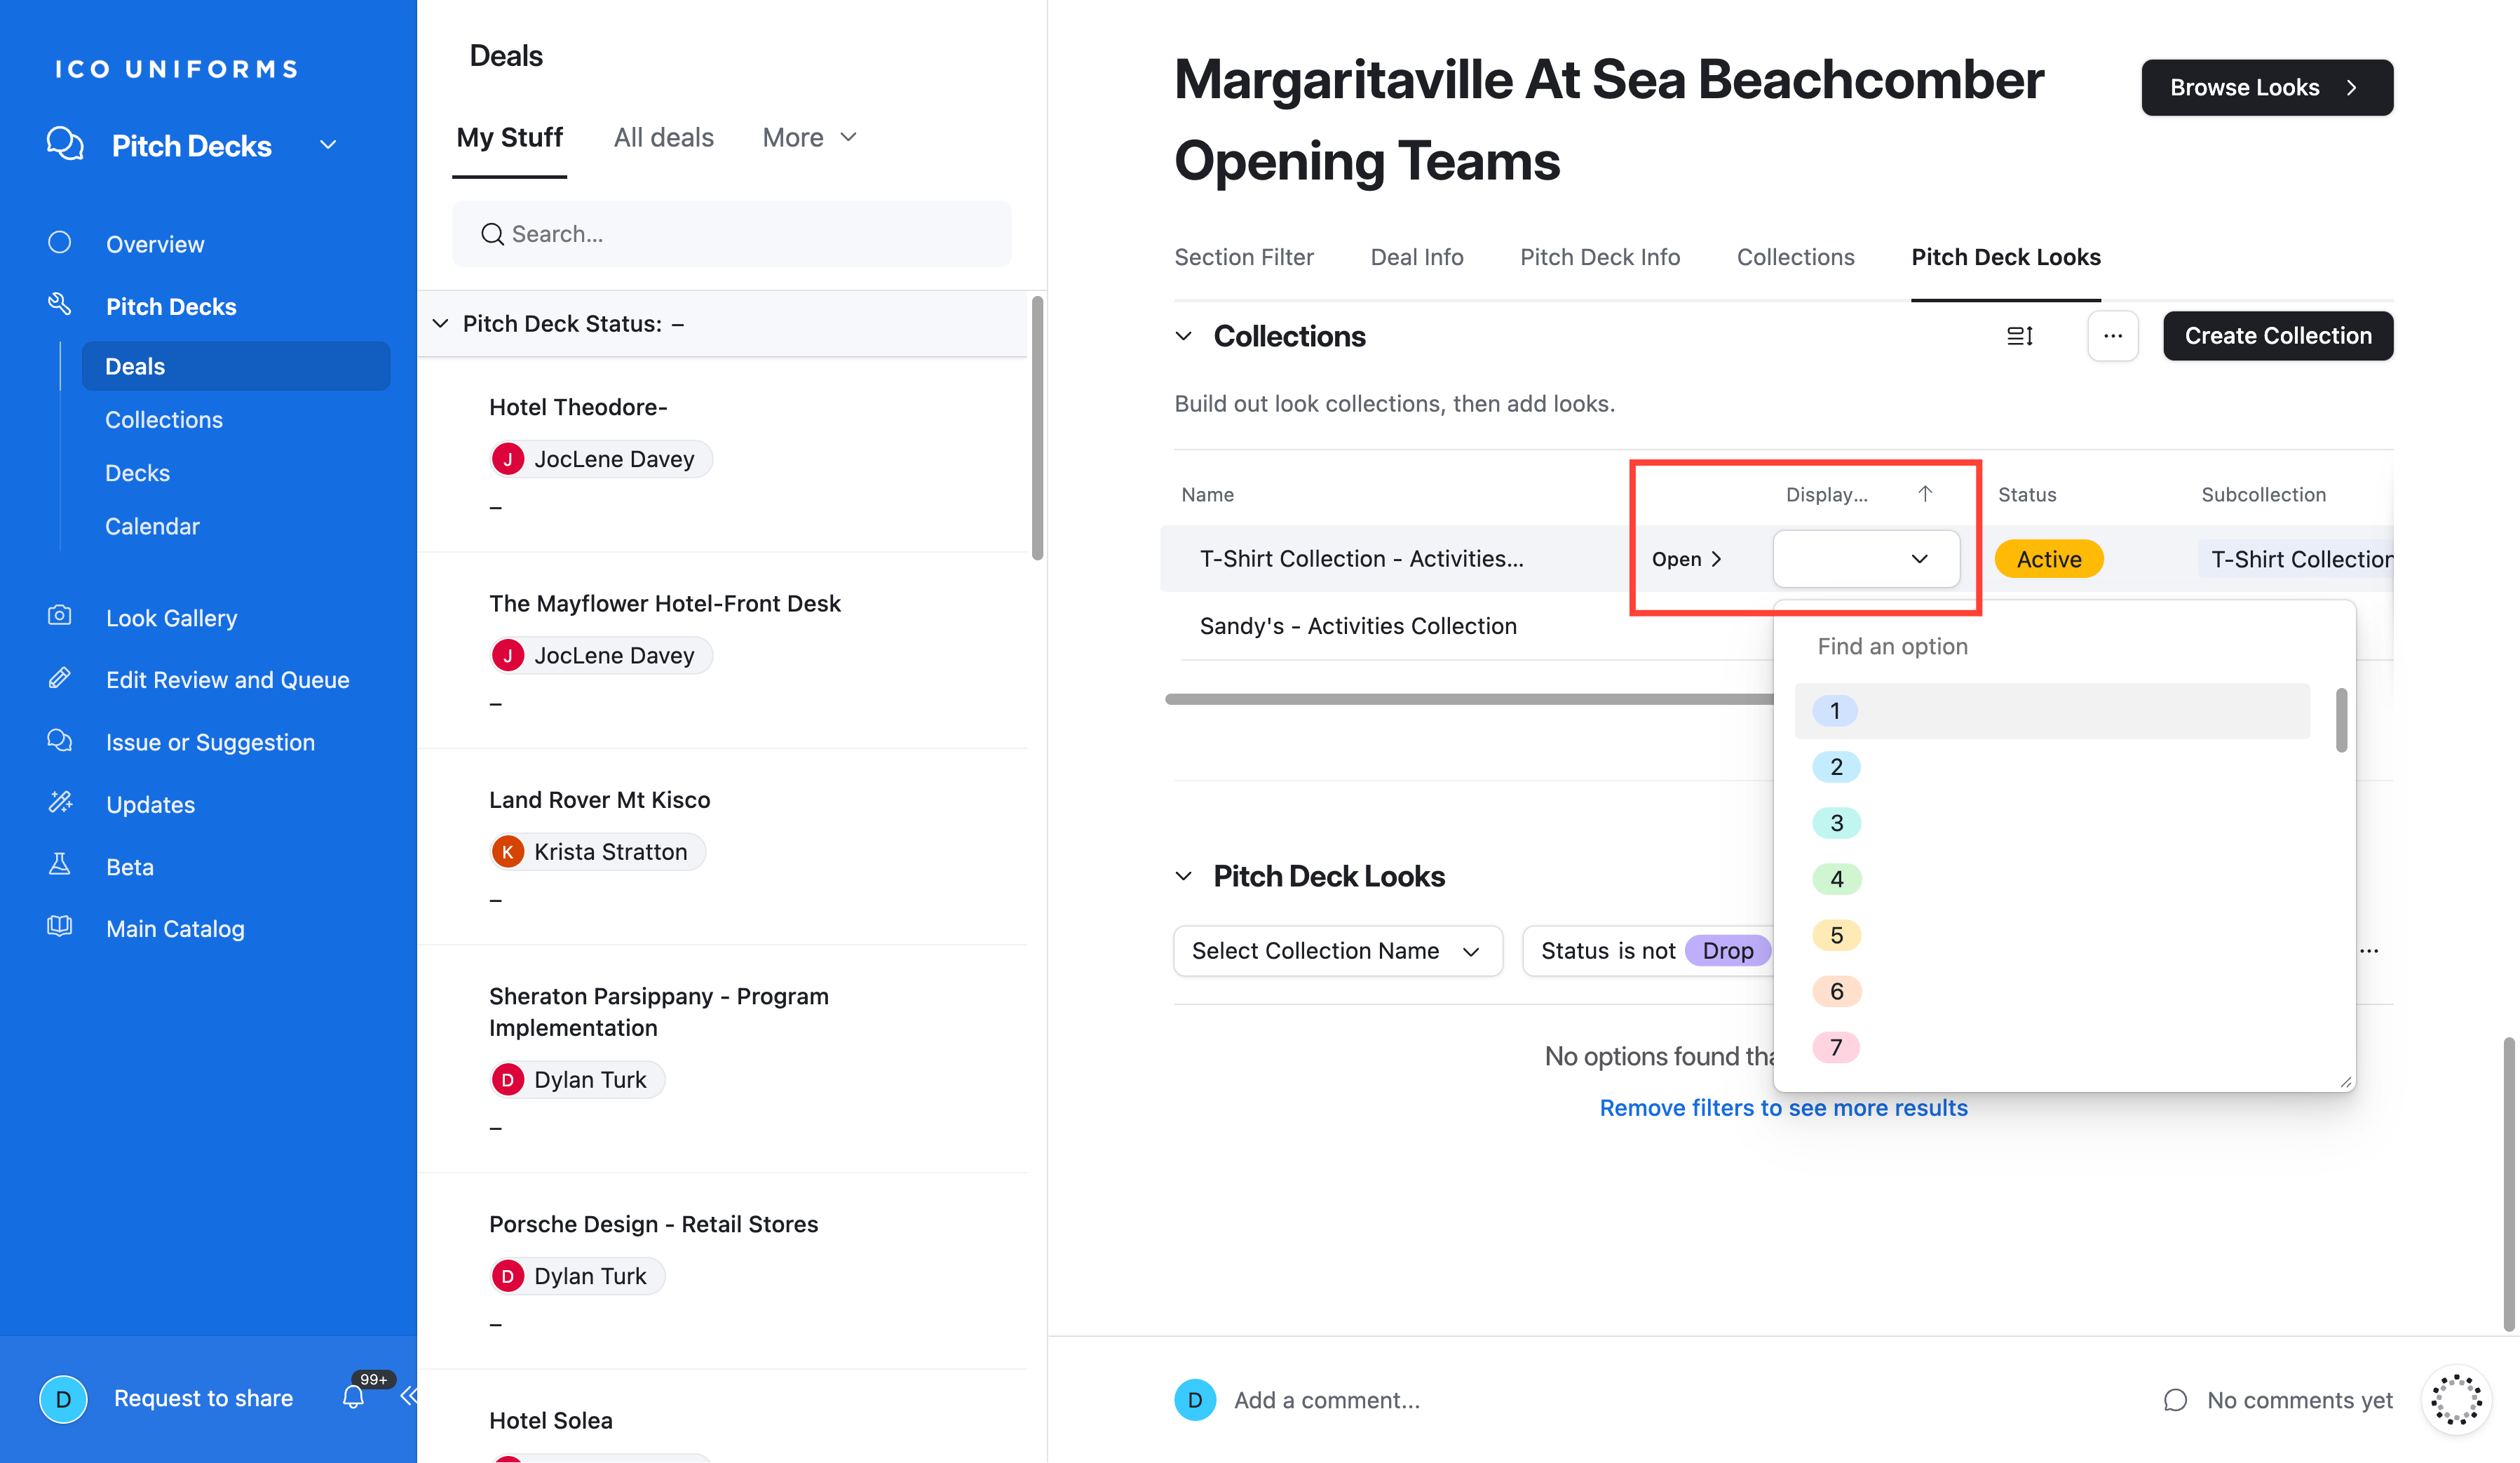Click Remove filters to see more results
Screen dimensions: 2520x1463
[1783, 1107]
